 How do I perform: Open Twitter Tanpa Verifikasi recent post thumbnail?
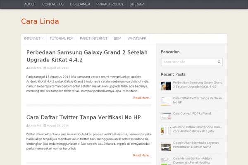[166, 101]
